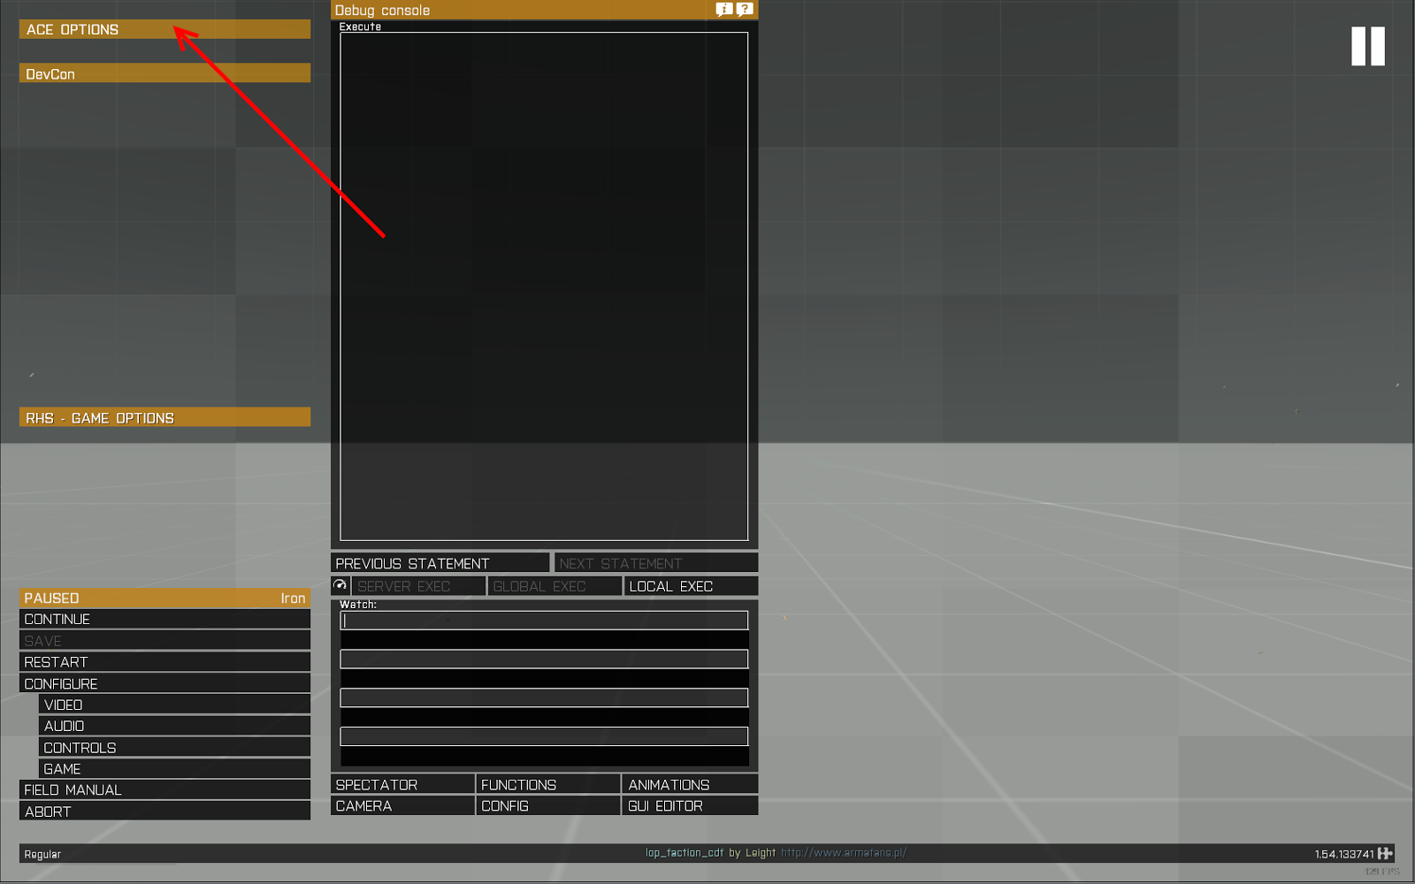Viewport: 1415px width, 884px height.
Task: Run code with LOCAL EXEC
Action: 692,586
